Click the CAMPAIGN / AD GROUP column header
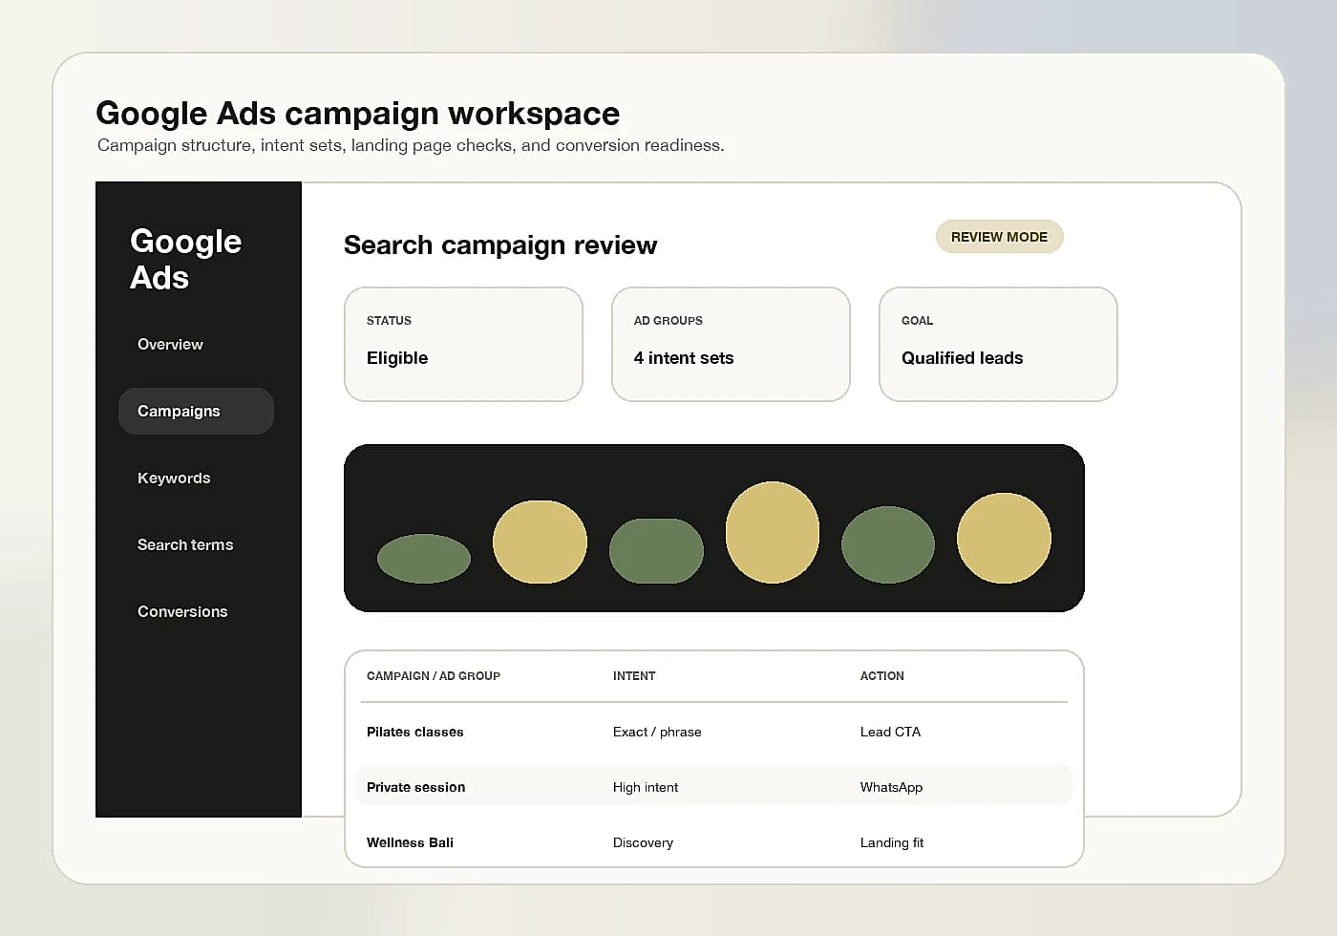Screen dimensions: 1337x936 434,676
